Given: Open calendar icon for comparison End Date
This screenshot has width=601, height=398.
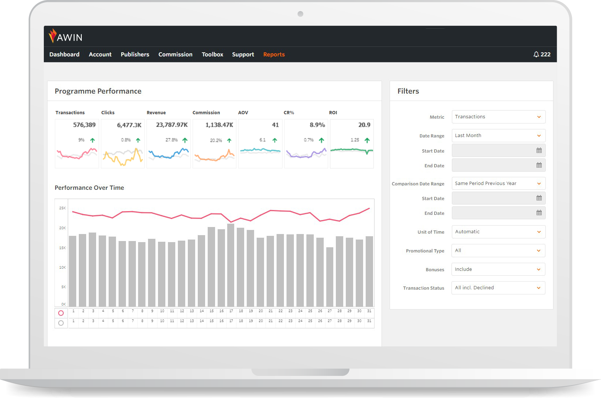Looking at the screenshot, I should [x=539, y=213].
